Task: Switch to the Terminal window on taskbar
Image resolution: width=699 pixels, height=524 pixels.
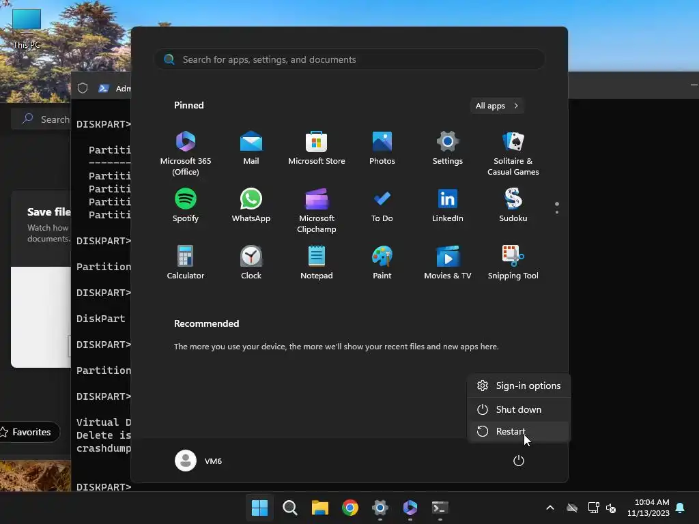Action: click(440, 508)
